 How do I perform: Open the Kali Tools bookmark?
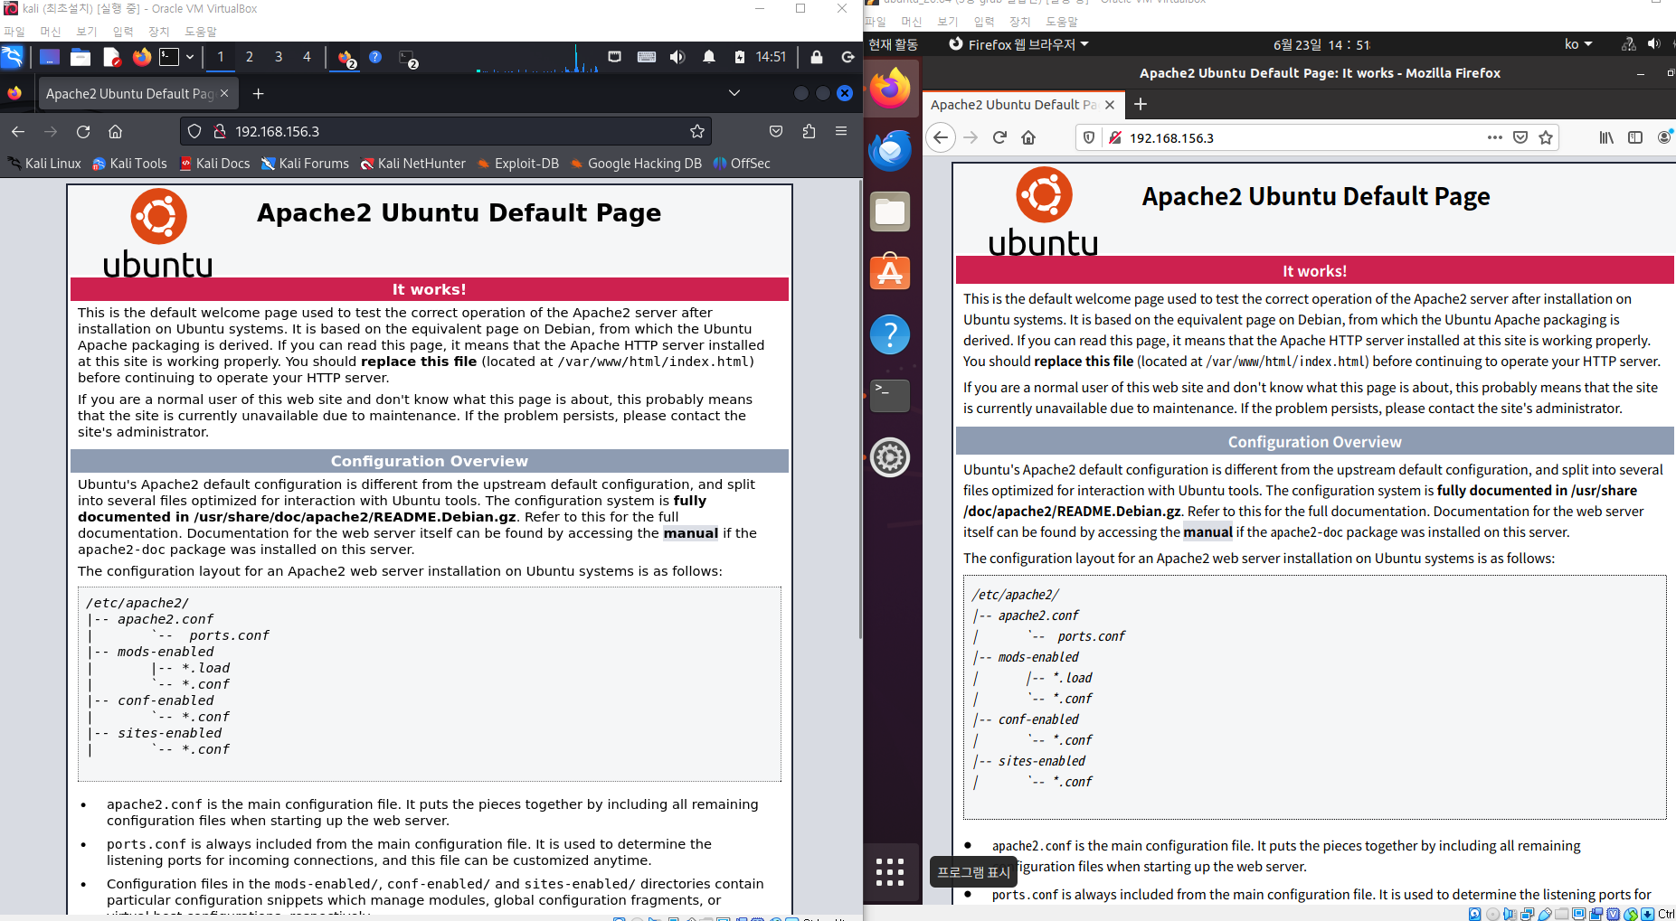coord(130,164)
